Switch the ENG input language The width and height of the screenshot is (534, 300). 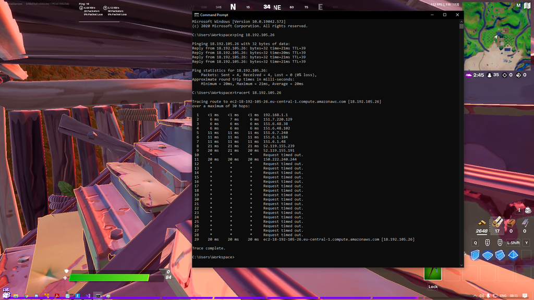pos(503,296)
